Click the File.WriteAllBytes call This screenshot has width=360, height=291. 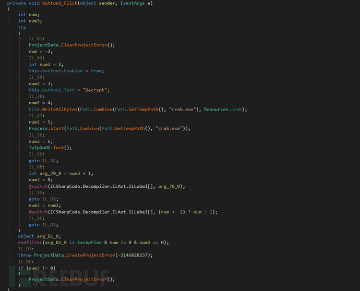tap(138, 110)
